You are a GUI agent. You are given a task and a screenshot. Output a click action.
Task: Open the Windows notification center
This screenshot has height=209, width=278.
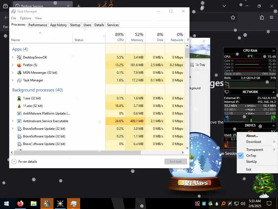[269, 204]
